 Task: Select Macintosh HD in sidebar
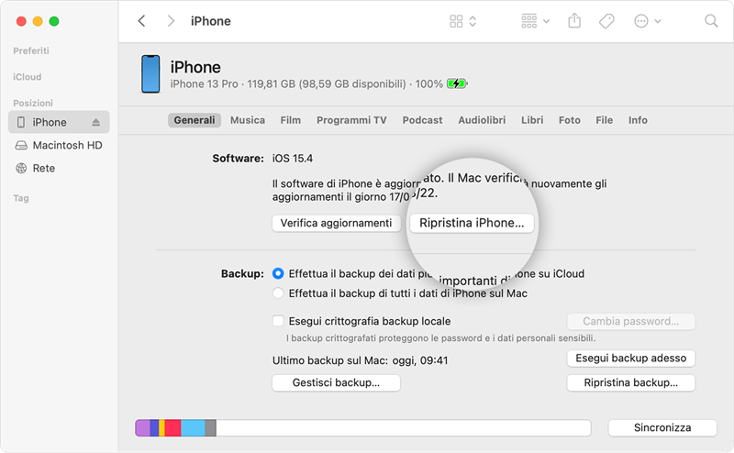(66, 146)
